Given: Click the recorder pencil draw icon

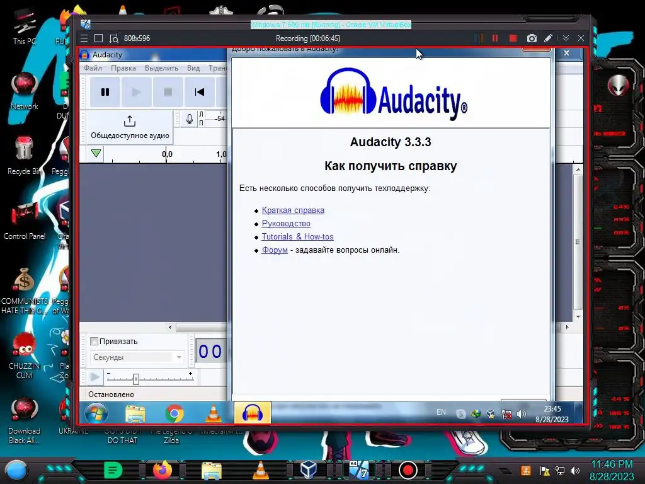Looking at the screenshot, I should (549, 38).
